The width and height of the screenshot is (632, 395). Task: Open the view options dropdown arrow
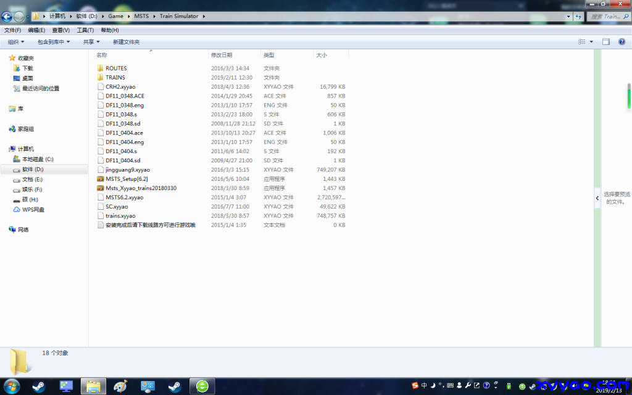(x=591, y=42)
